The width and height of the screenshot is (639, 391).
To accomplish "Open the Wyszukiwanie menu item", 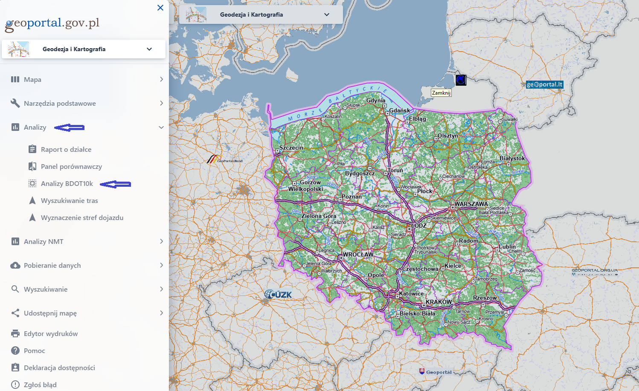I will point(46,289).
